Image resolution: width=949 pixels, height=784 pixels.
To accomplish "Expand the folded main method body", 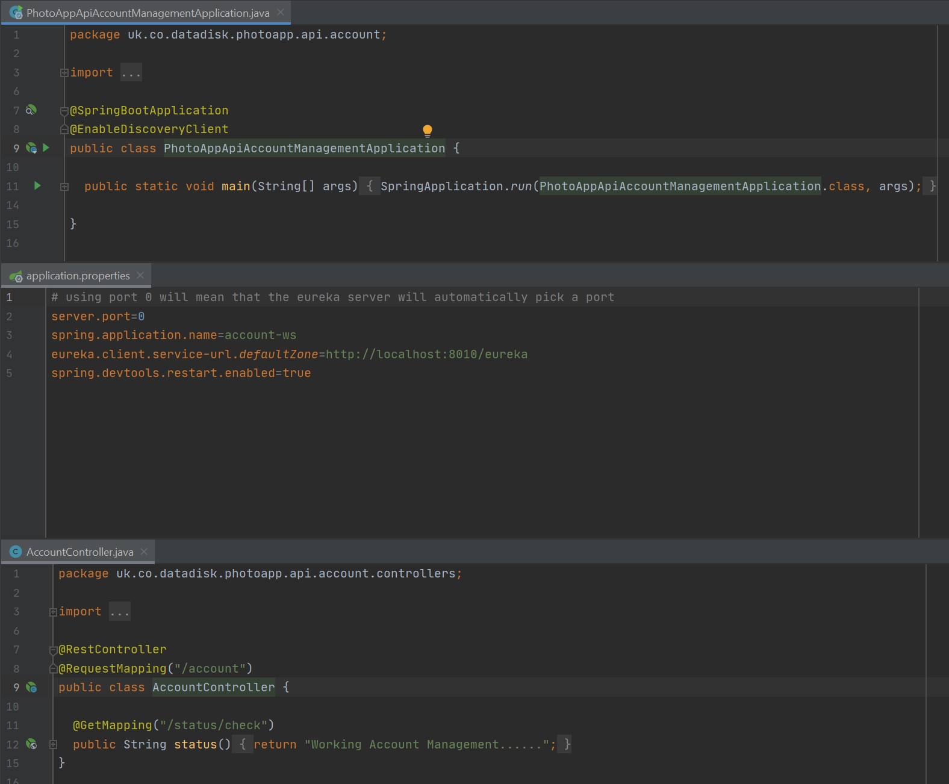I will pos(64,187).
